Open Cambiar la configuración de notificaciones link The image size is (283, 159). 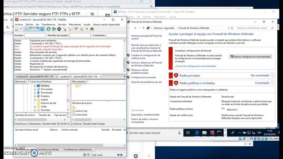(x=145, y=57)
